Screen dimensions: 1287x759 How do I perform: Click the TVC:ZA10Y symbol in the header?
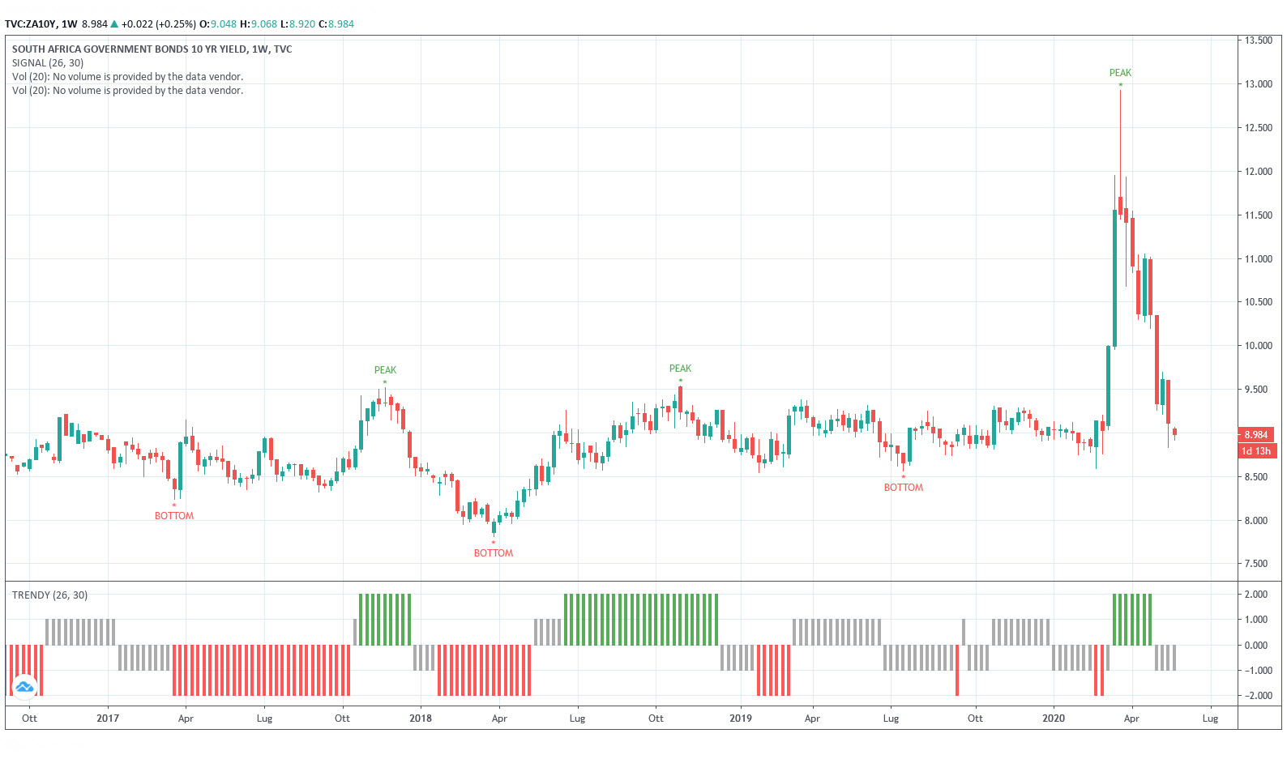pyautogui.click(x=30, y=24)
